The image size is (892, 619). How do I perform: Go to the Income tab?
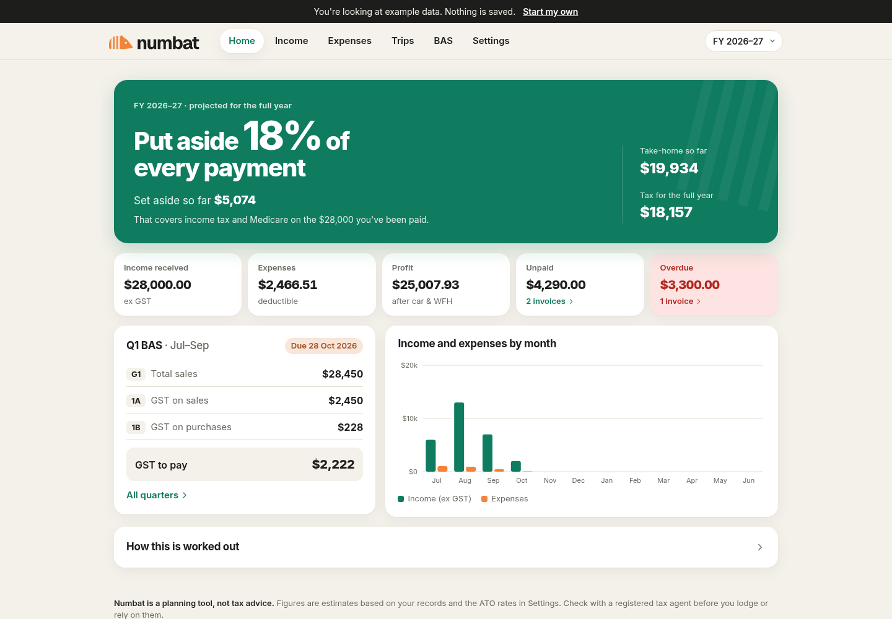(x=292, y=41)
